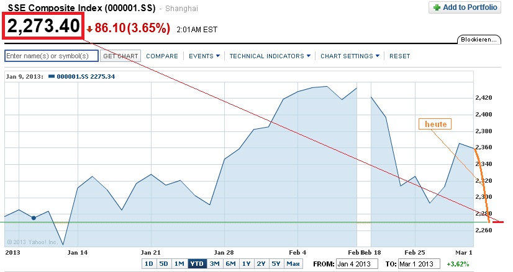Click the Add to Portfolio button label
513x272 pixels.
(470, 7)
